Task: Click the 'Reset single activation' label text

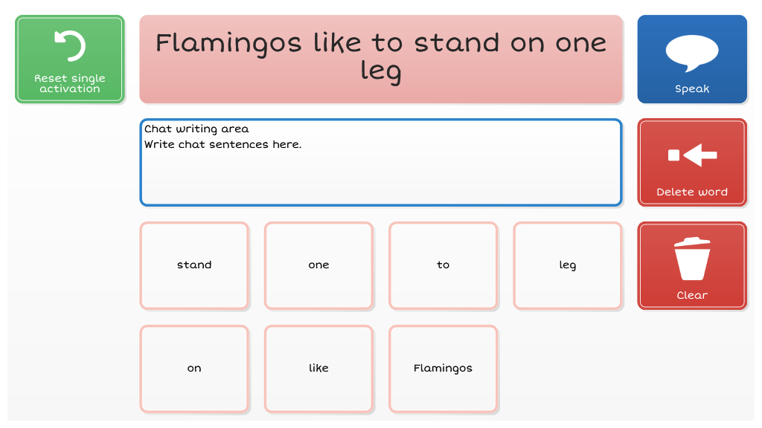Action: (x=70, y=83)
